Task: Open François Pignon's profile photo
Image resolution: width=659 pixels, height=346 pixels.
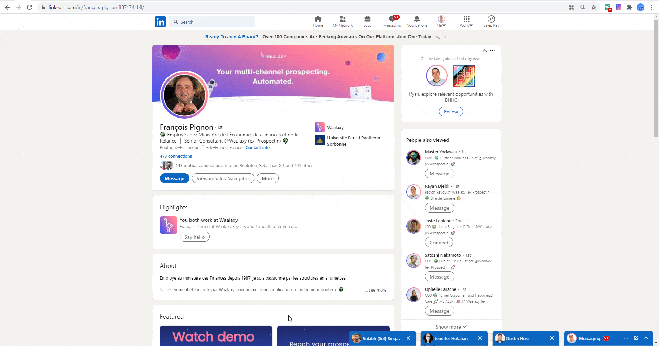Action: [x=184, y=95]
